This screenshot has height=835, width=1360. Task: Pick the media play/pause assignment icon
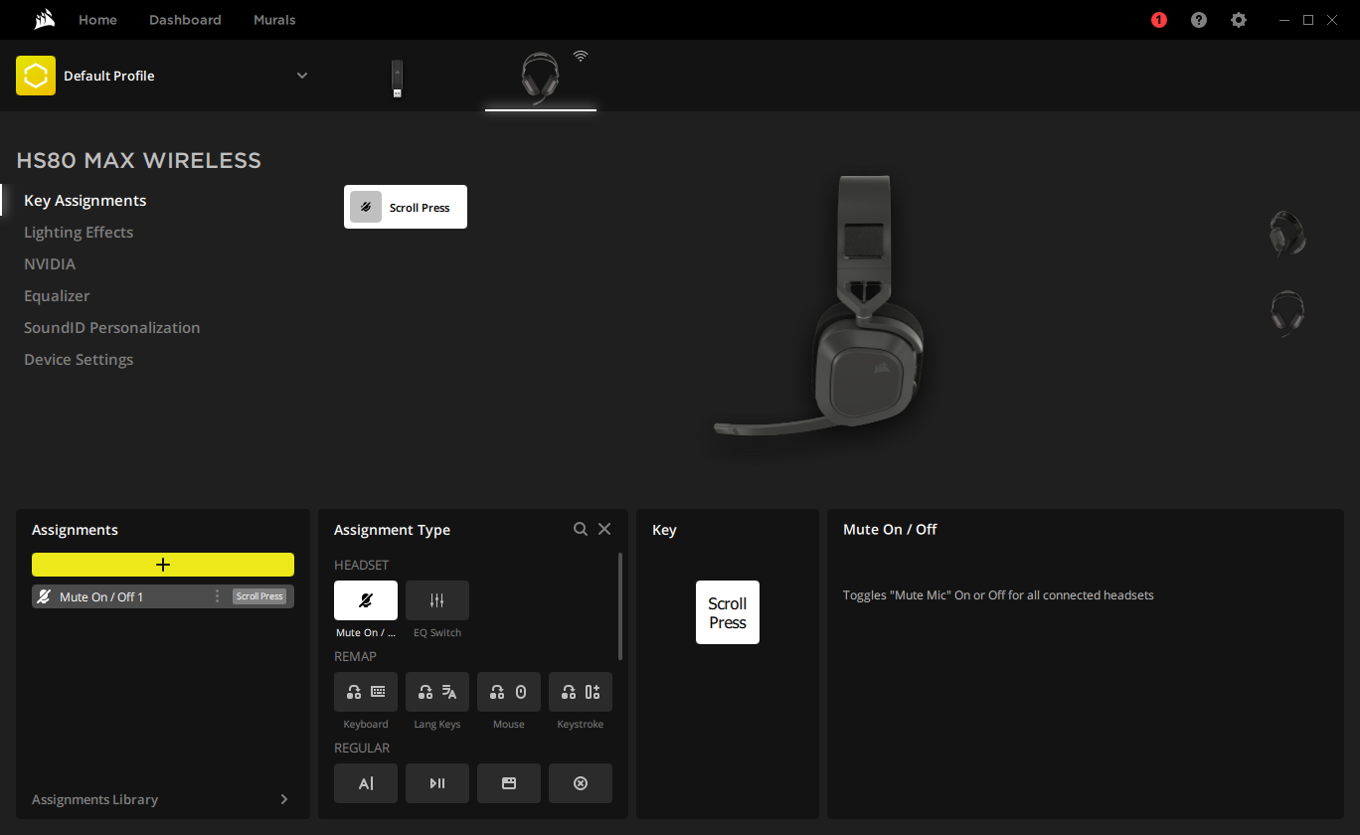[x=436, y=783]
